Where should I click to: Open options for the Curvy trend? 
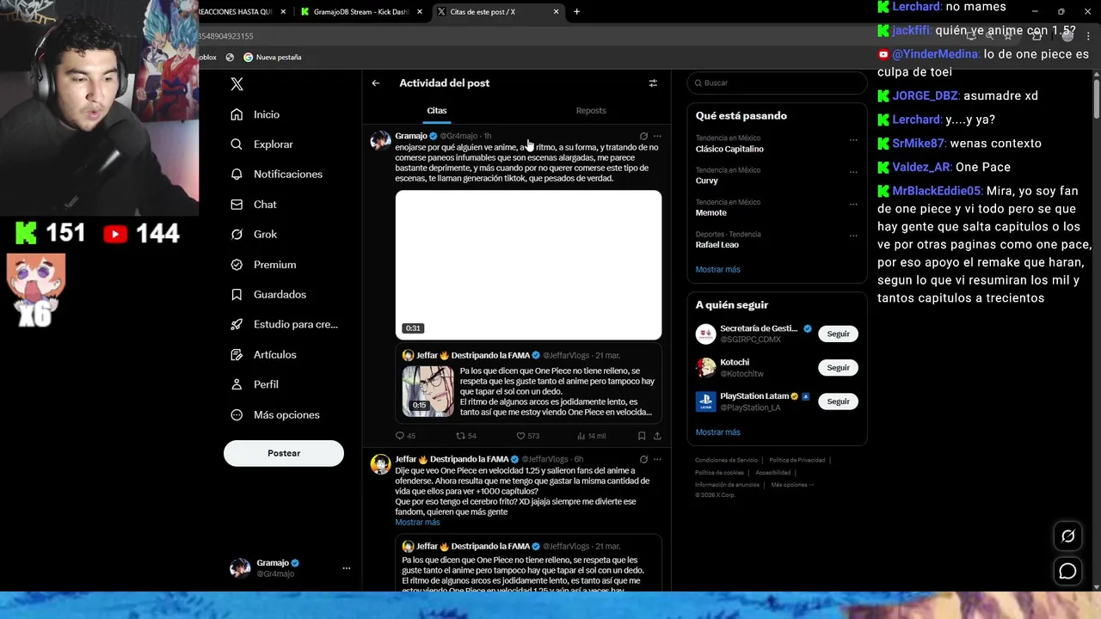(x=853, y=172)
